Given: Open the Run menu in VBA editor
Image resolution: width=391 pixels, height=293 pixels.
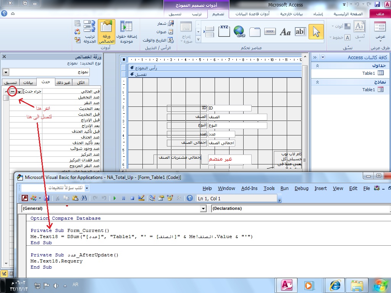Looking at the screenshot, I should point(284,188).
